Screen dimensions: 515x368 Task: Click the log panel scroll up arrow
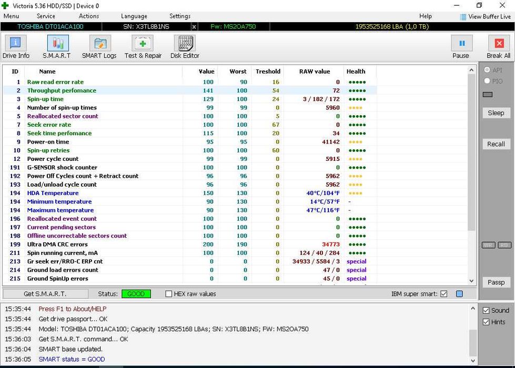click(x=472, y=308)
